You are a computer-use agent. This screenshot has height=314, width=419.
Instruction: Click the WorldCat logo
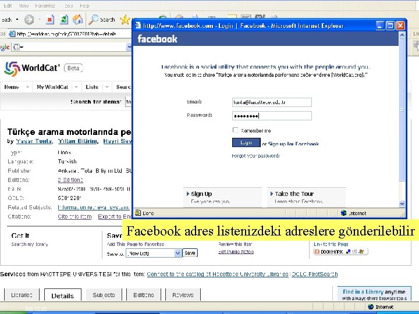(32, 69)
